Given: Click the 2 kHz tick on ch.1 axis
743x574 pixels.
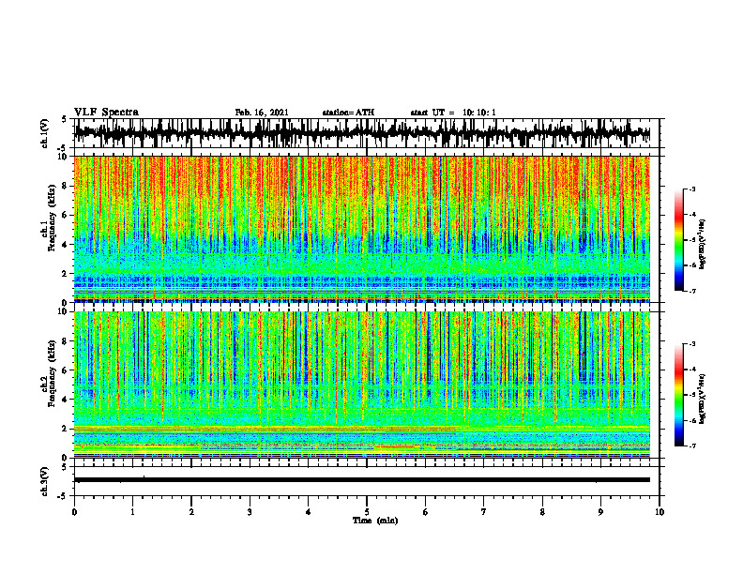Looking at the screenshot, I should click(x=65, y=274).
